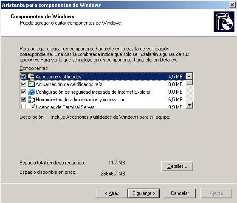Image resolution: width=237 pixels, height=203 pixels.
Task: Click the Componentes de Windows heading
Action: coord(42,16)
